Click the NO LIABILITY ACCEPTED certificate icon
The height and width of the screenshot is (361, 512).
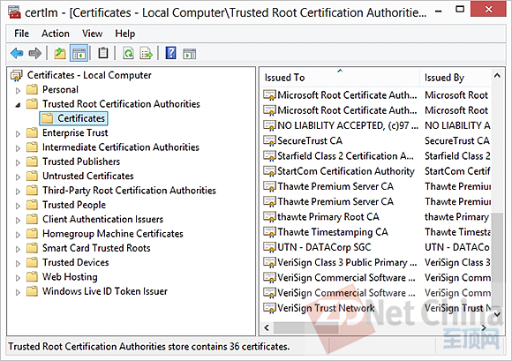pos(269,125)
